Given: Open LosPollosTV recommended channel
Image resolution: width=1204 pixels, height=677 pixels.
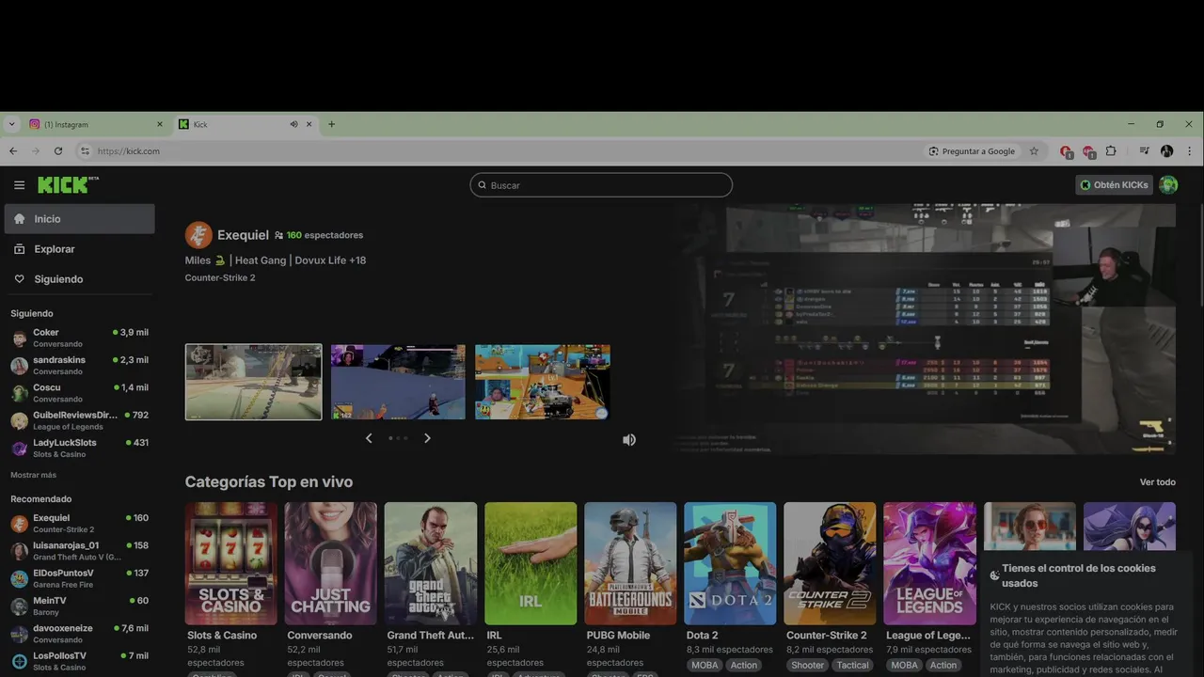Looking at the screenshot, I should point(79,661).
